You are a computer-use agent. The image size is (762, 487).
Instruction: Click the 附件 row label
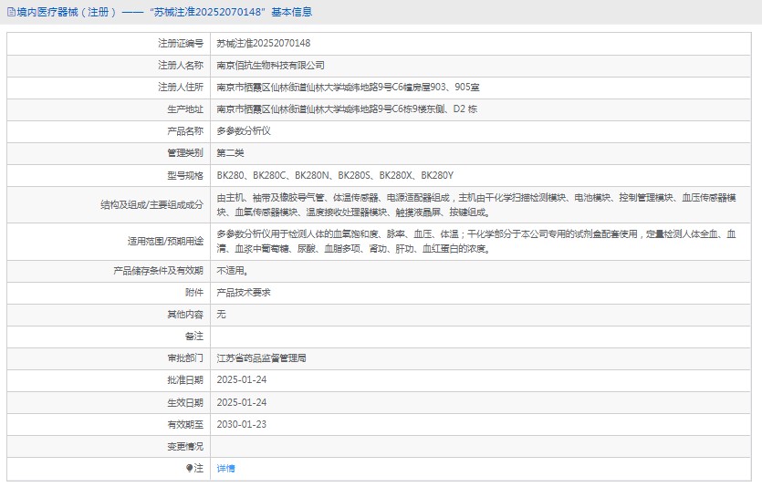pyautogui.click(x=193, y=293)
